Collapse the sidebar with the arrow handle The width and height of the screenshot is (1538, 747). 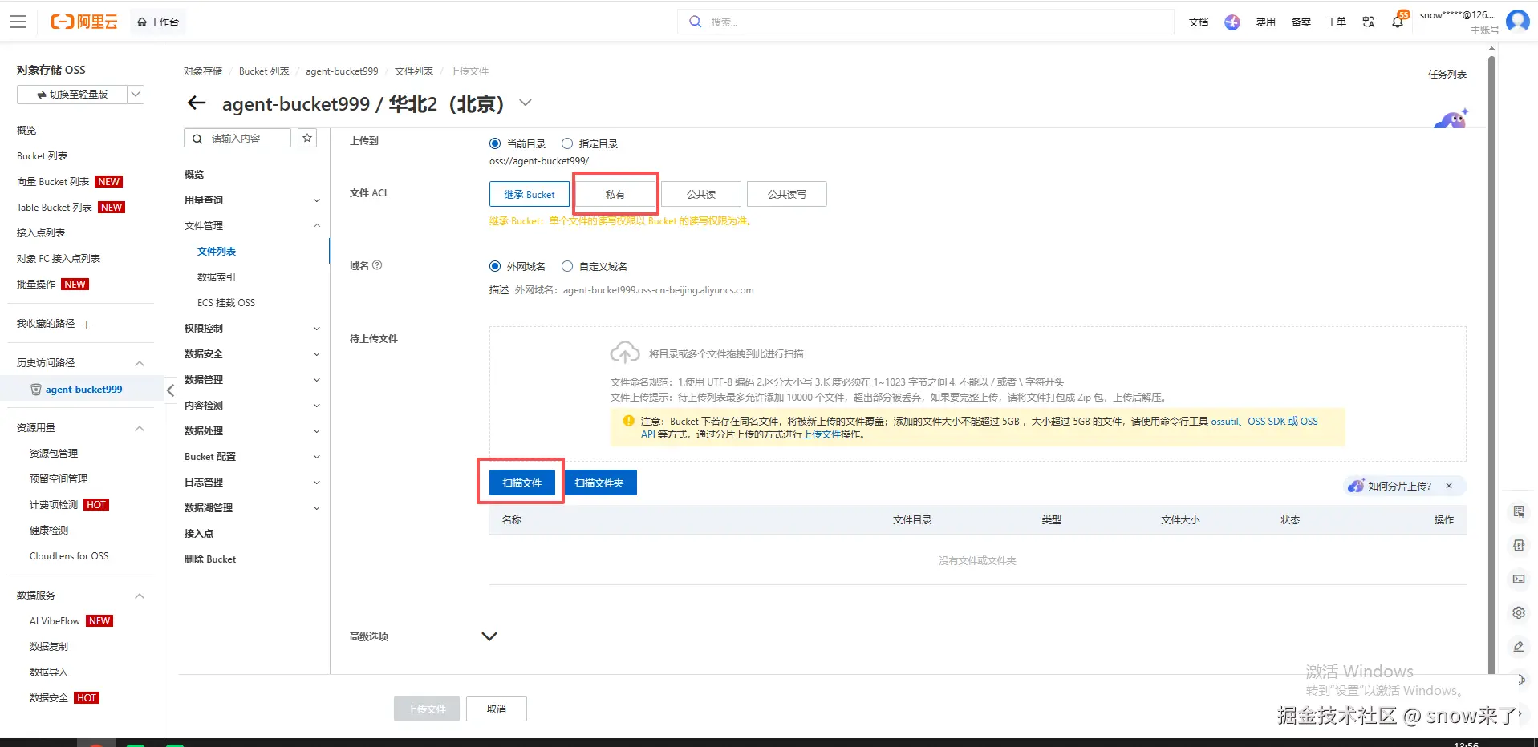click(x=170, y=390)
